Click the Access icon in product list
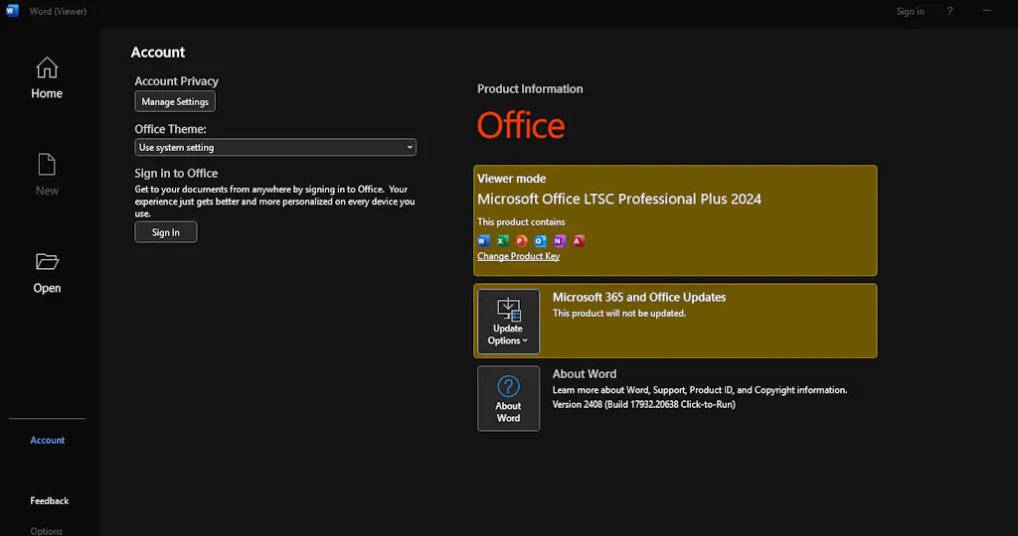Image resolution: width=1018 pixels, height=536 pixels. click(x=578, y=241)
